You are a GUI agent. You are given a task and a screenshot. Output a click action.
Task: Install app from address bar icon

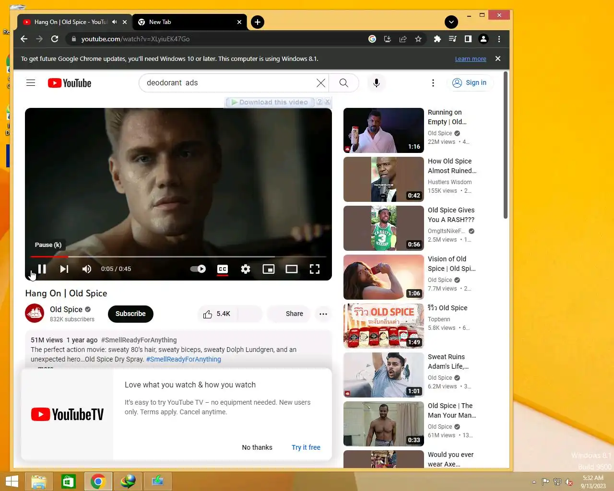388,39
